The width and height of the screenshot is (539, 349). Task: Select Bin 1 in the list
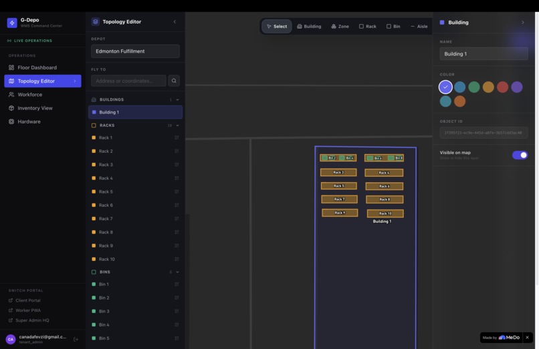135,284
